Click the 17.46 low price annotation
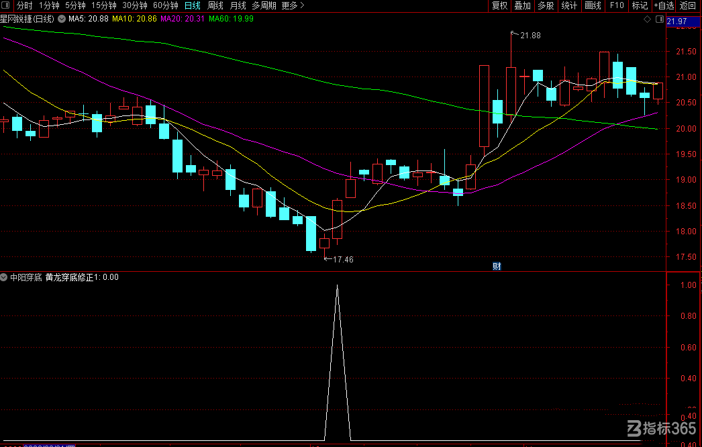This screenshot has height=447, width=702. tap(343, 259)
